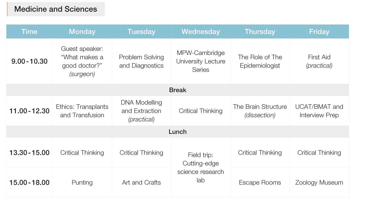Click the Friday column header
The image size is (376, 209).
click(319, 32)
